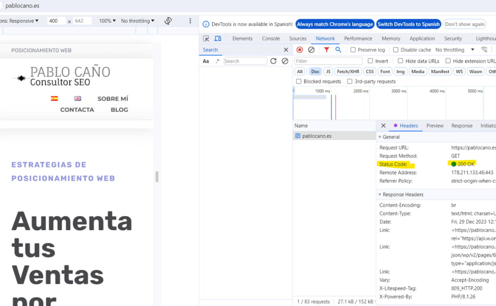
Task: Click Switch DevTools to Spanish
Action: (x=408, y=24)
